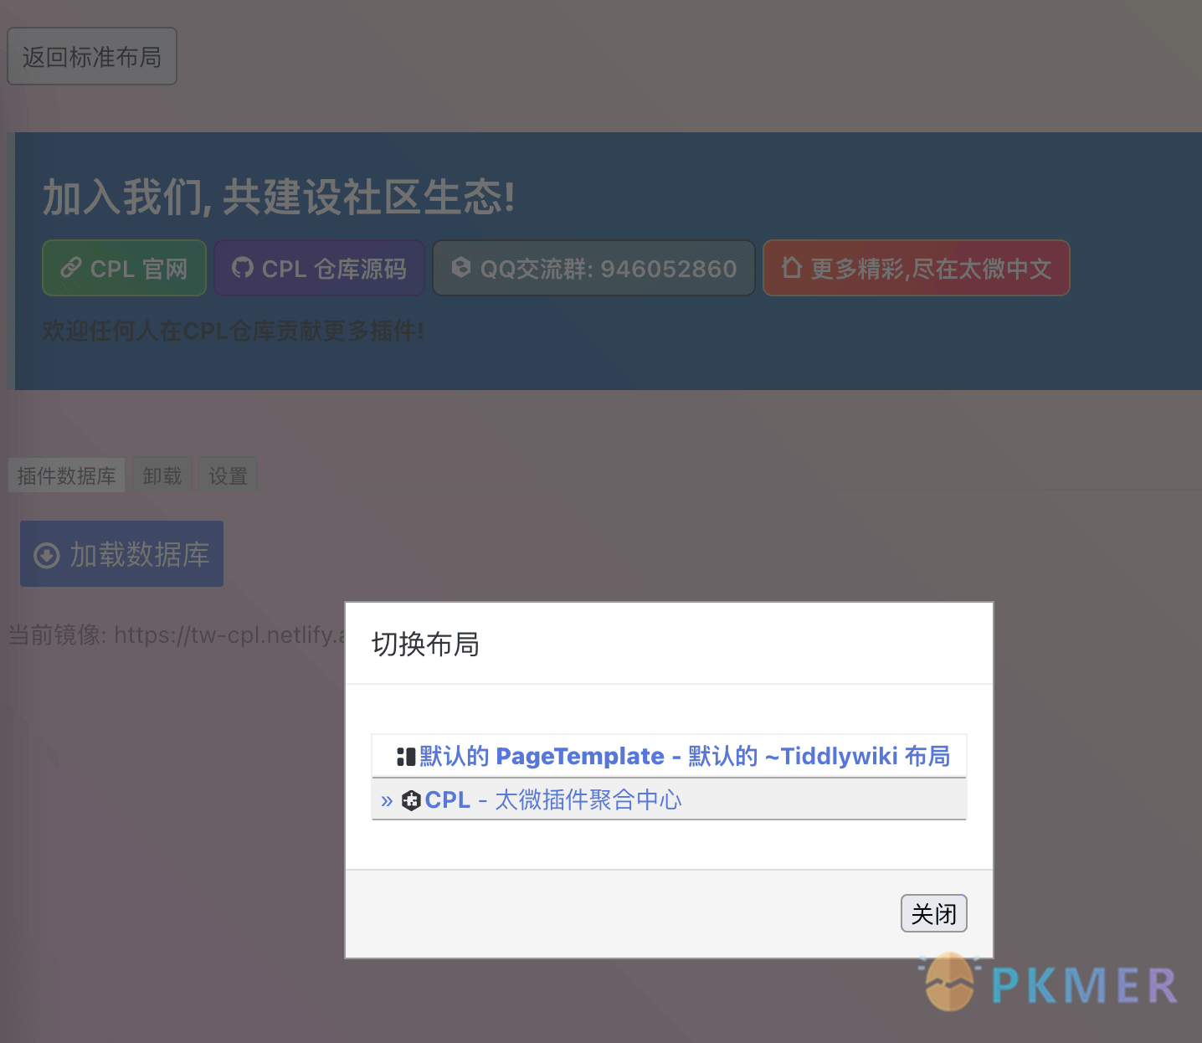Click the 欢迎任何人在CPL仓库贡献更多插件! text

[x=233, y=331]
